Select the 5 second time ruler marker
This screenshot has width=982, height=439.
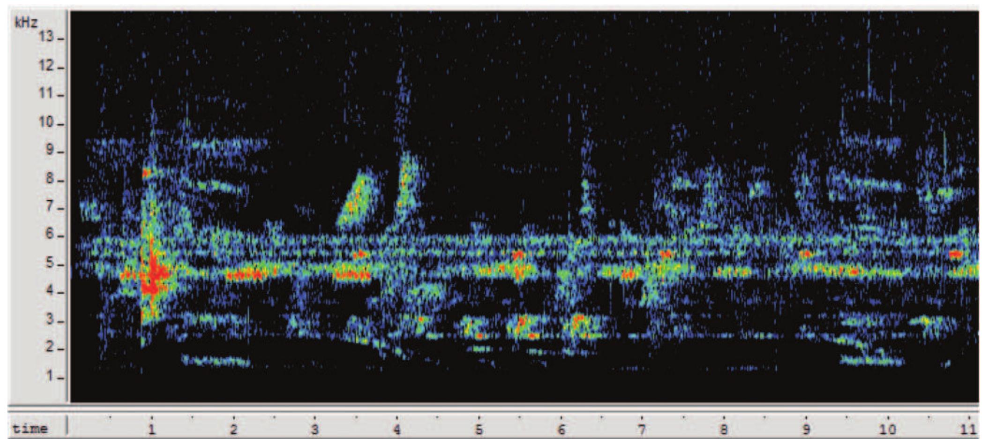click(479, 428)
